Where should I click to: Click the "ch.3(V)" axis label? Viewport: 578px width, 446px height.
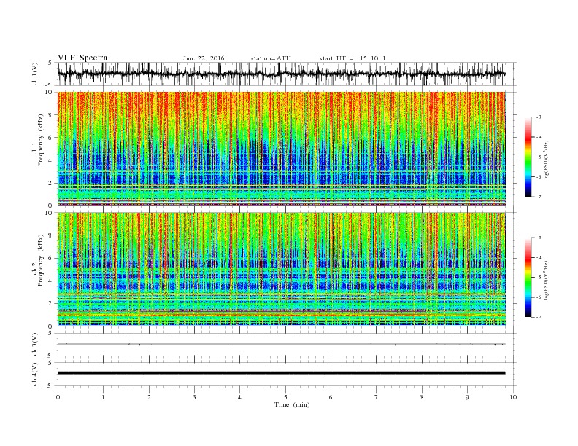(35, 345)
